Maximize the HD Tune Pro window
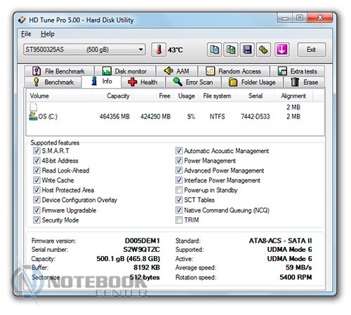 (300, 18)
